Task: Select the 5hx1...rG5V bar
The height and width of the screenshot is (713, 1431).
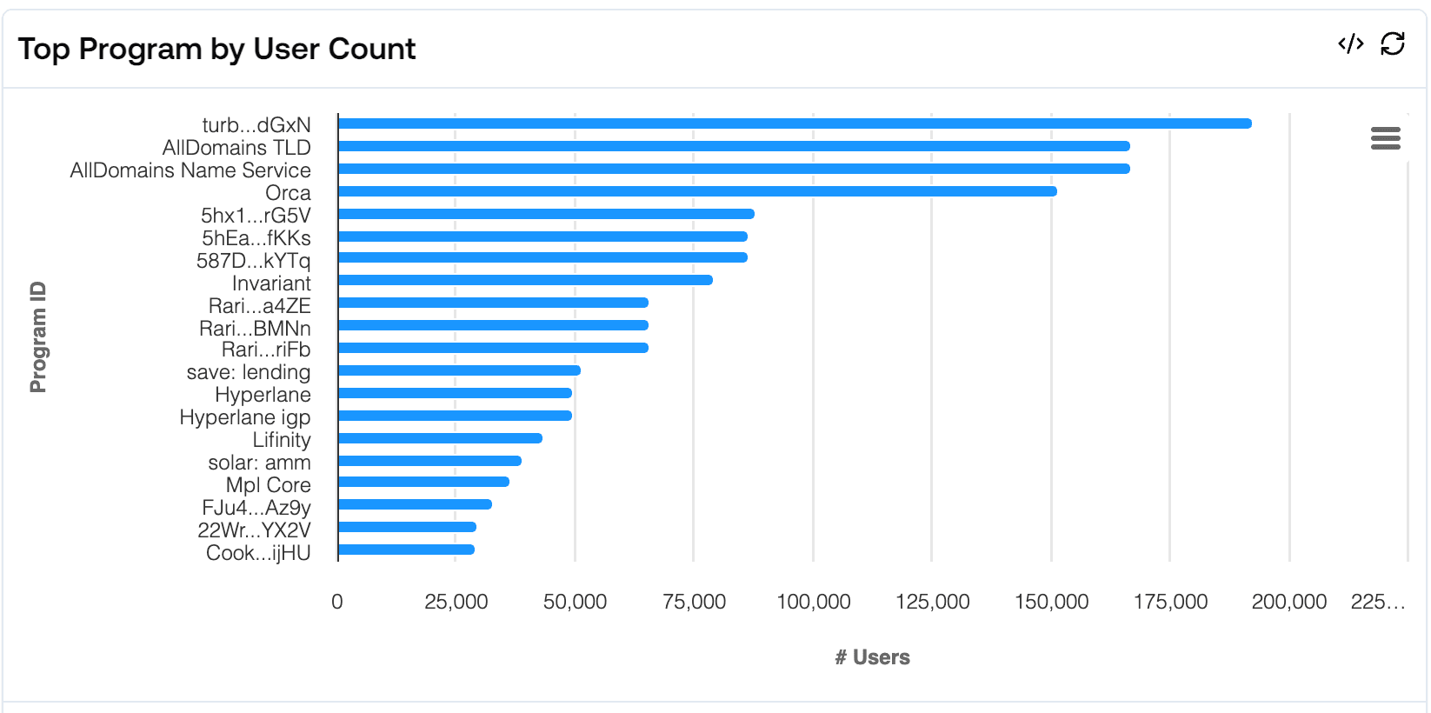Action: tap(545, 214)
